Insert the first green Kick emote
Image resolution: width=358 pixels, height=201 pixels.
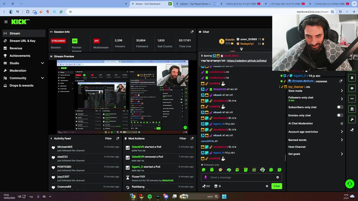(204, 170)
